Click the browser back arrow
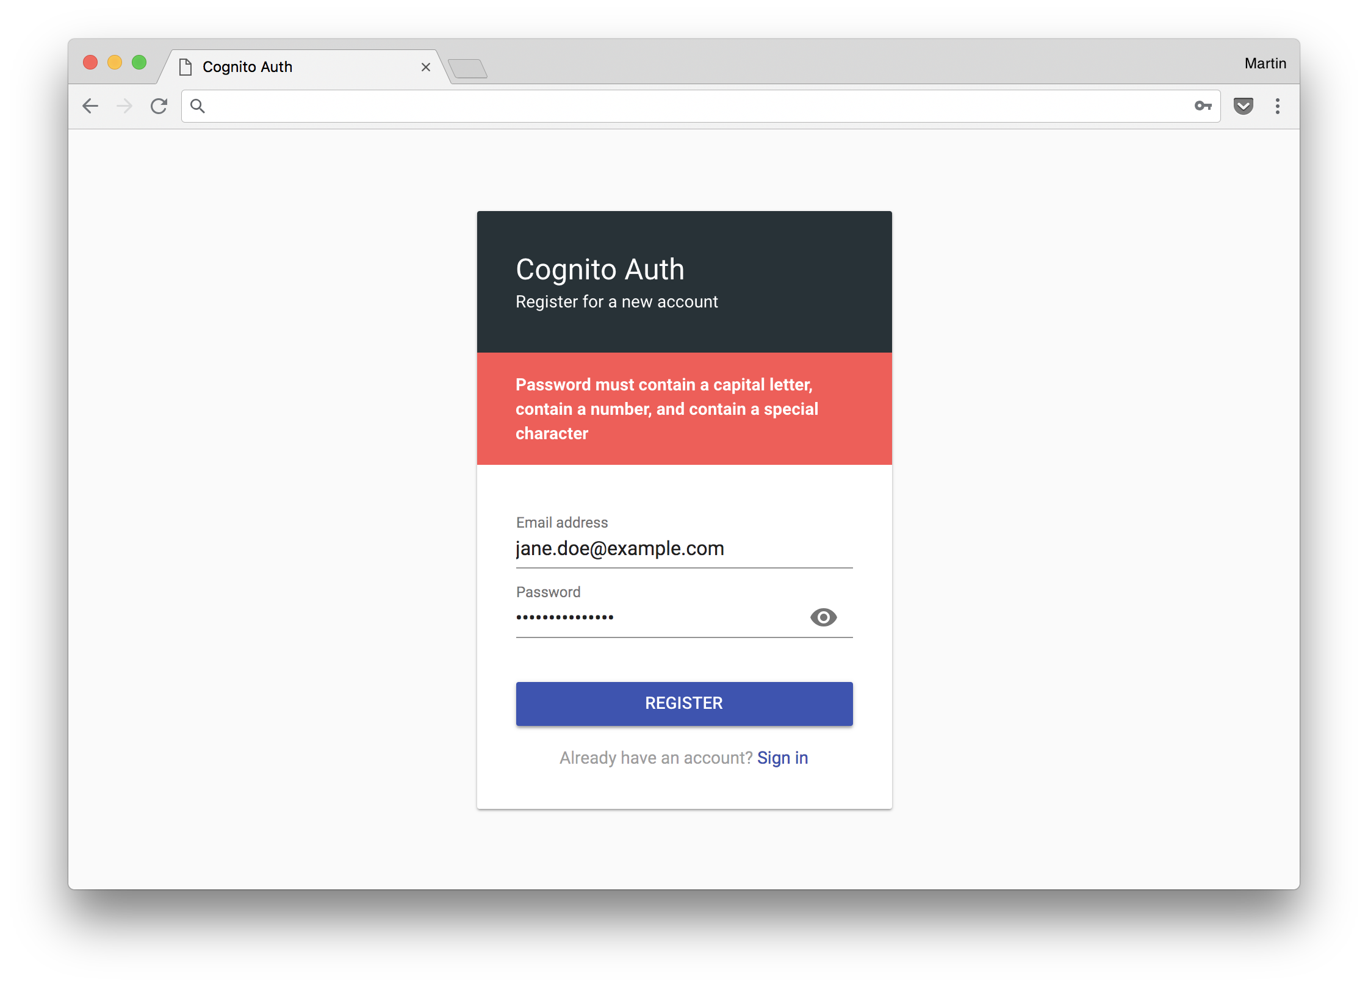Screen dimensions: 1368x987 tap(90, 106)
